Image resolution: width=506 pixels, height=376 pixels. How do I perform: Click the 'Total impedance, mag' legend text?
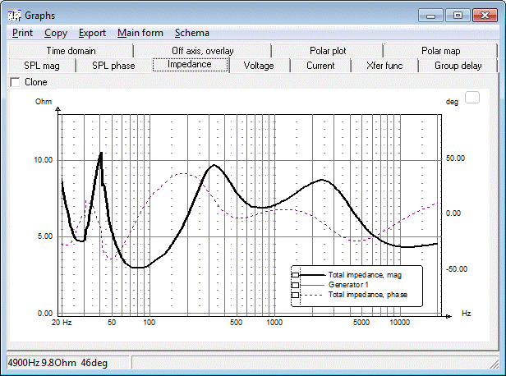(365, 275)
